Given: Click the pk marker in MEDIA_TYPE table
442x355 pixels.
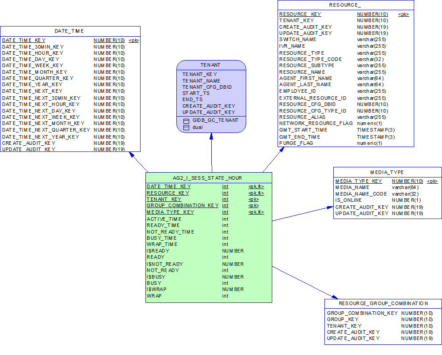Looking at the screenshot, I should pos(432,181).
